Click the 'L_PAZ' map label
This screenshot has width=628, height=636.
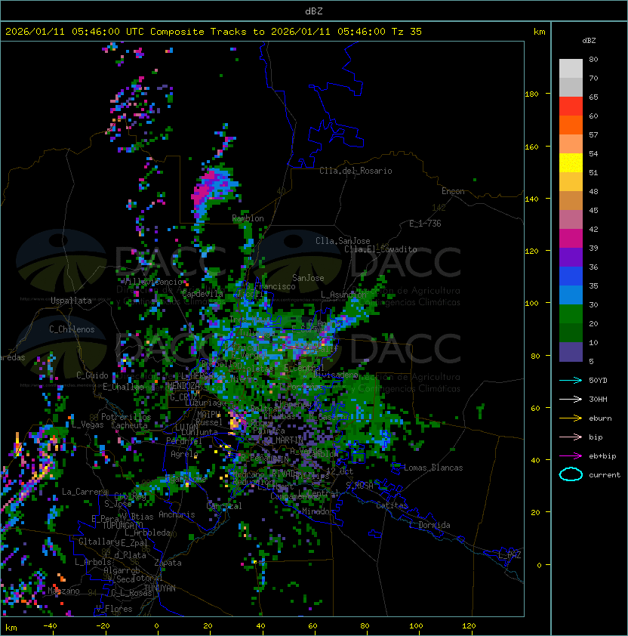[509, 555]
